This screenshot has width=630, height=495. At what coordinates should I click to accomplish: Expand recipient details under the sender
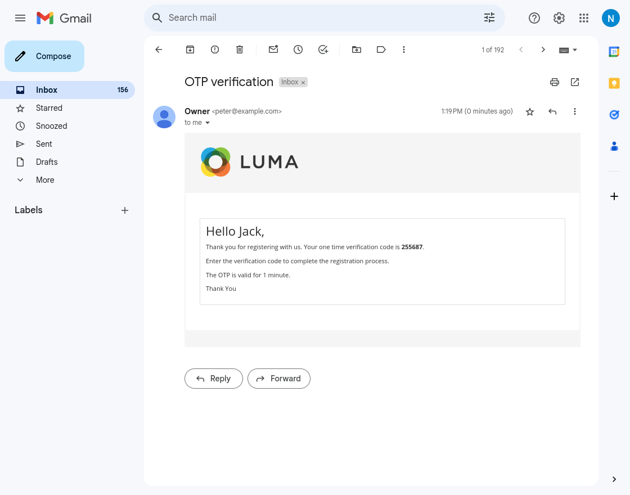[208, 123]
